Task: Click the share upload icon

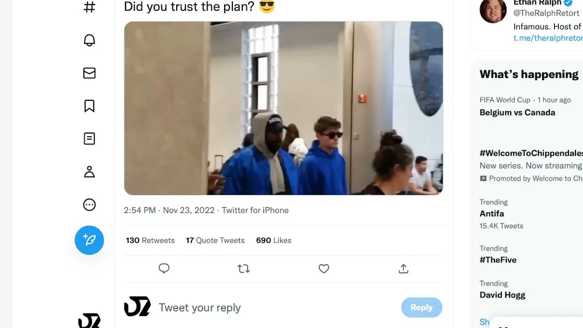Action: coord(404,269)
